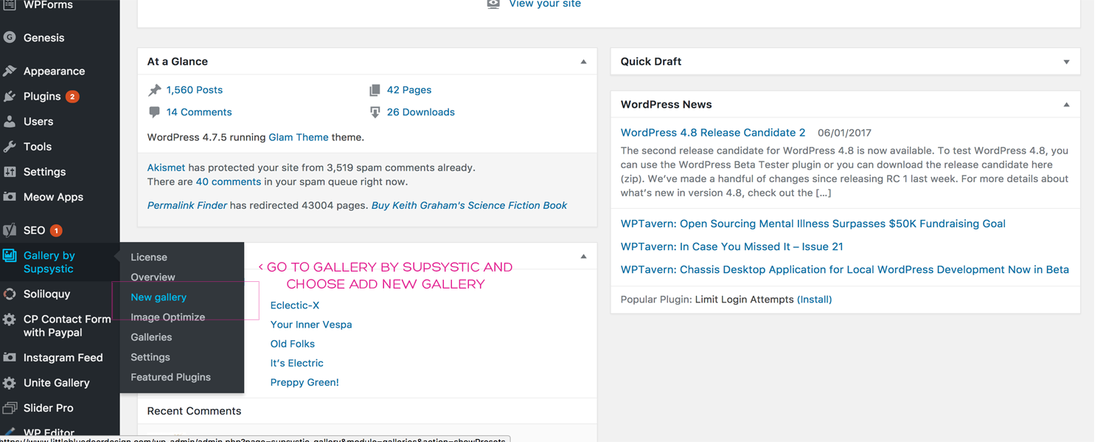Click the download icon beside 26 Downloads
The width and height of the screenshot is (1106, 442).
click(375, 112)
